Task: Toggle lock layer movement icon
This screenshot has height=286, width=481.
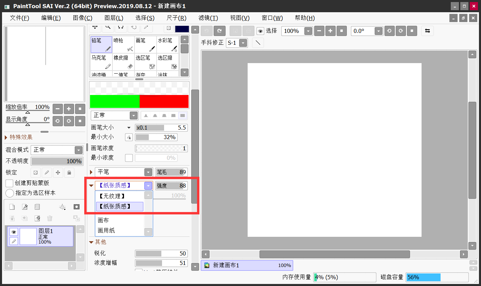Action: click(x=58, y=172)
